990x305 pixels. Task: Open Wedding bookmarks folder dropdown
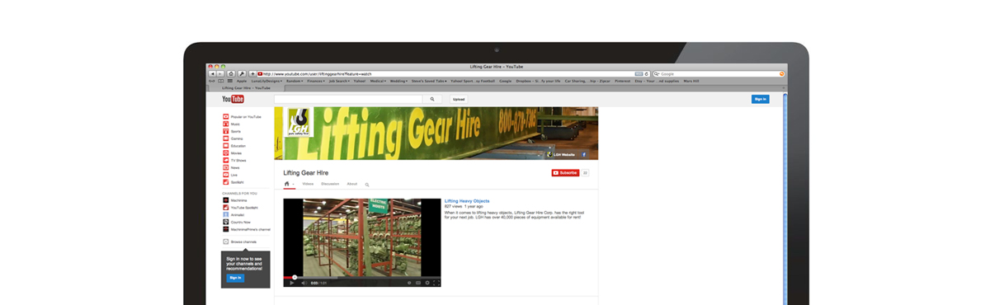pyautogui.click(x=399, y=81)
